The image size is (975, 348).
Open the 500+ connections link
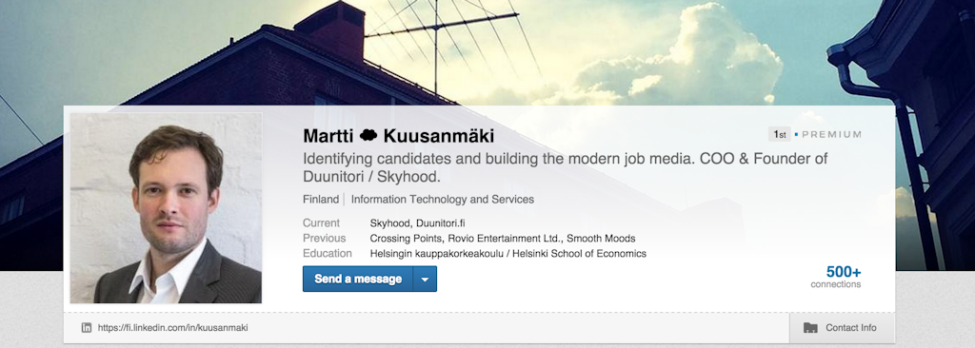point(836,277)
